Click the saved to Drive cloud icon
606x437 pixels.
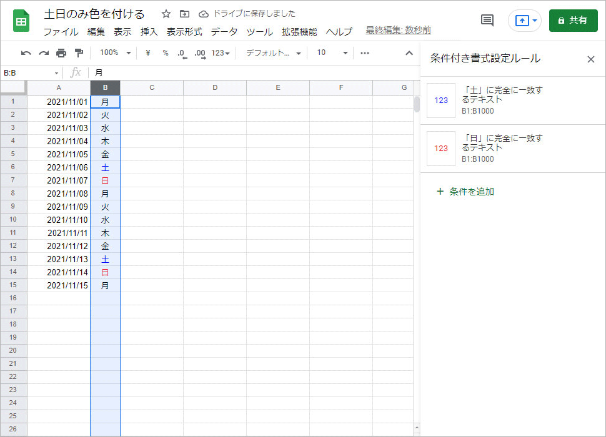point(203,14)
